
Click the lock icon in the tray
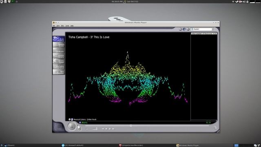(248, 2)
